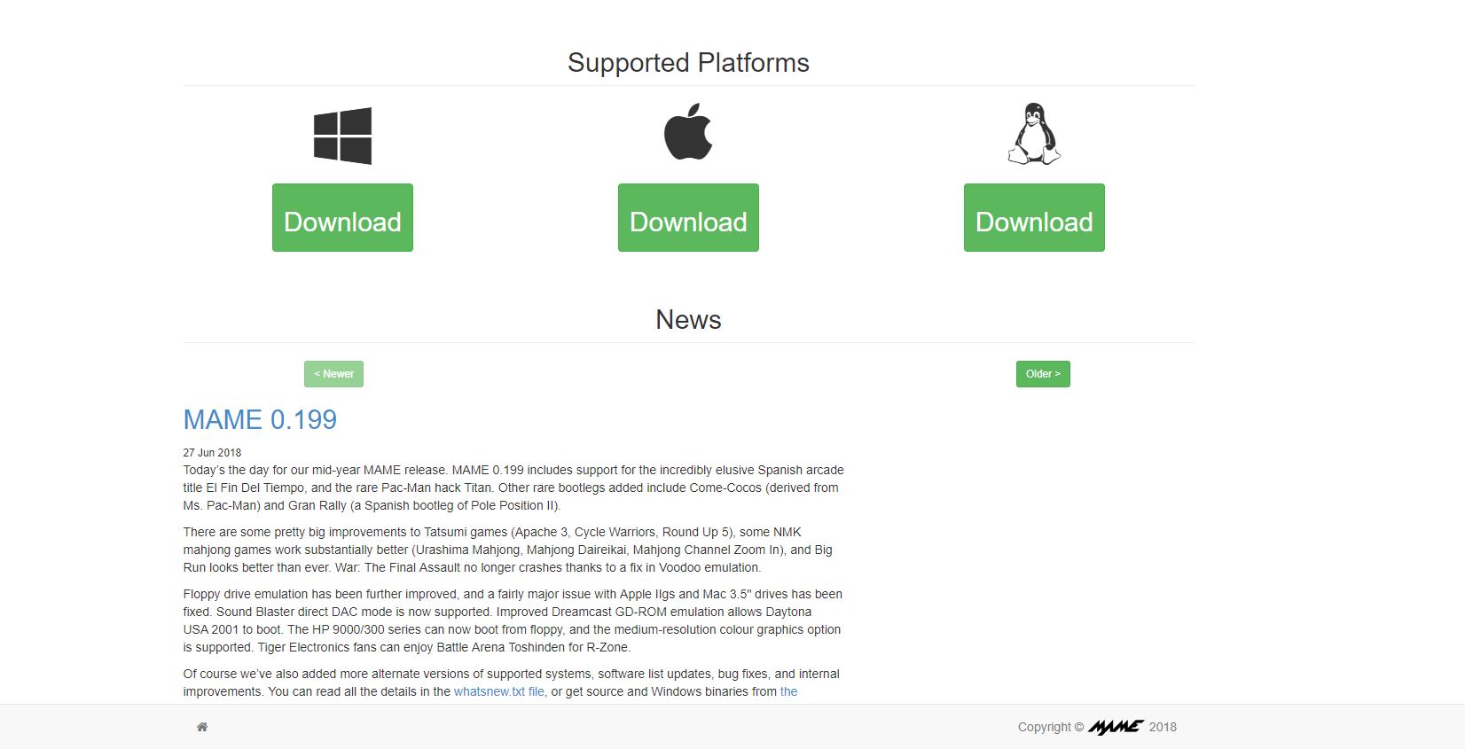Download MAME for macOS

click(688, 218)
